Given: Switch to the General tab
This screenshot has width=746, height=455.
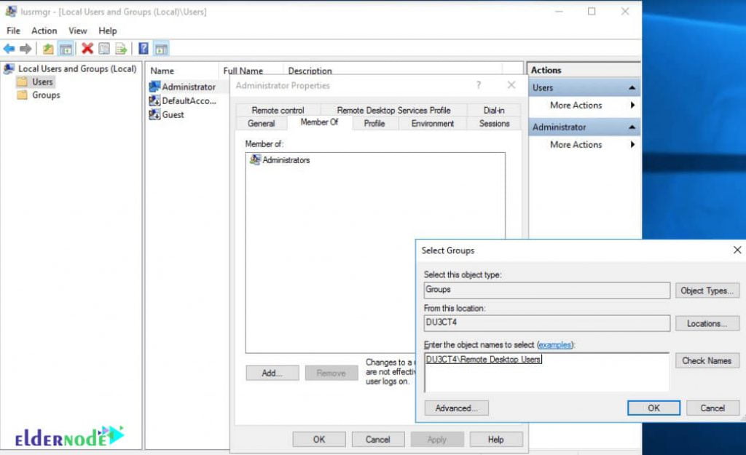Looking at the screenshot, I should (262, 124).
